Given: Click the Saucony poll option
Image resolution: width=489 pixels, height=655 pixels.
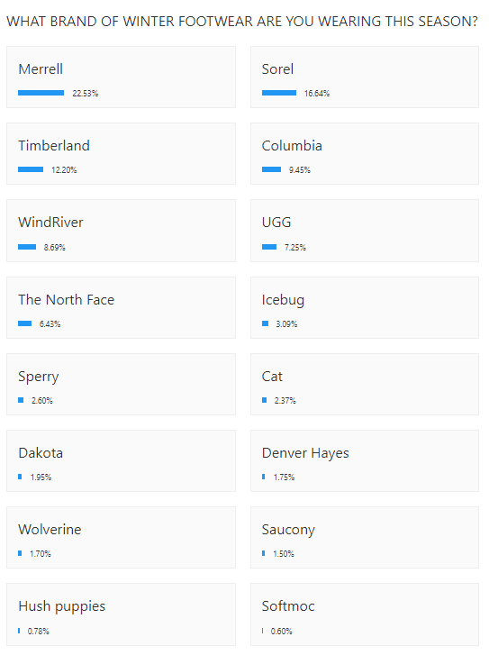Looking at the screenshot, I should (365, 538).
